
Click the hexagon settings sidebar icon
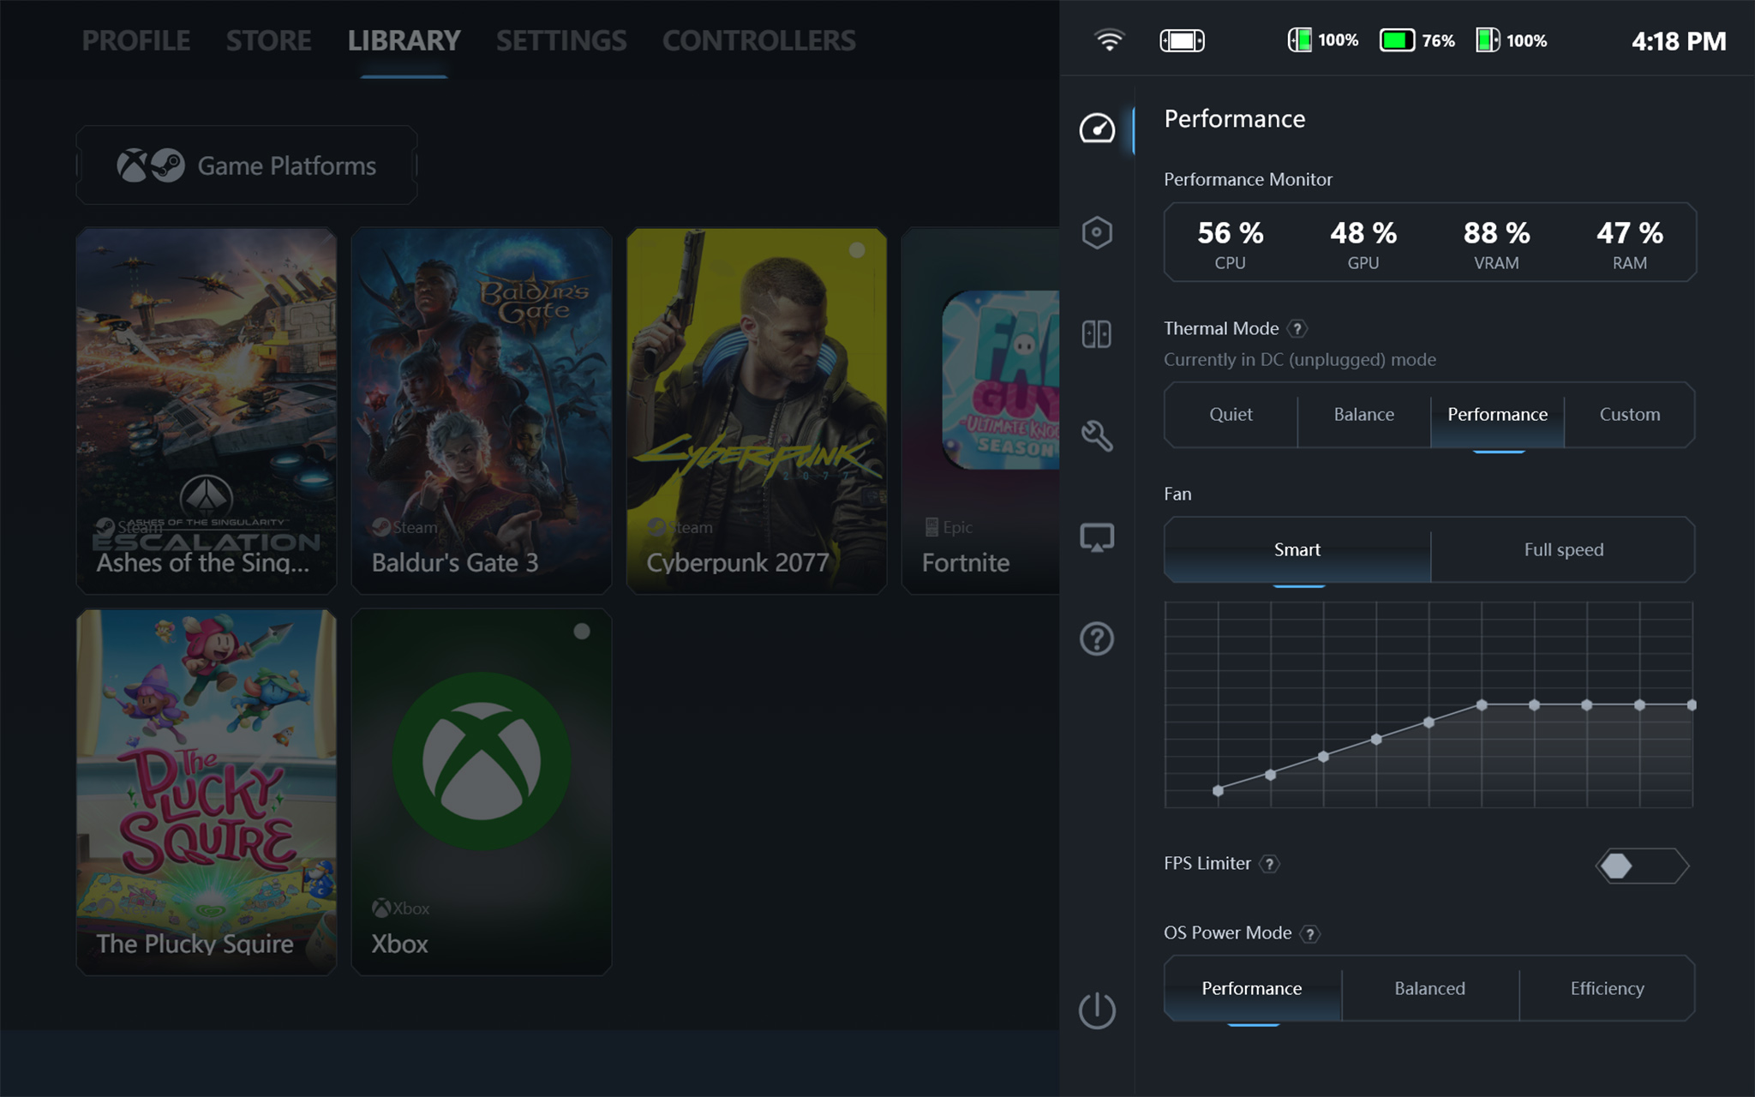1097,232
